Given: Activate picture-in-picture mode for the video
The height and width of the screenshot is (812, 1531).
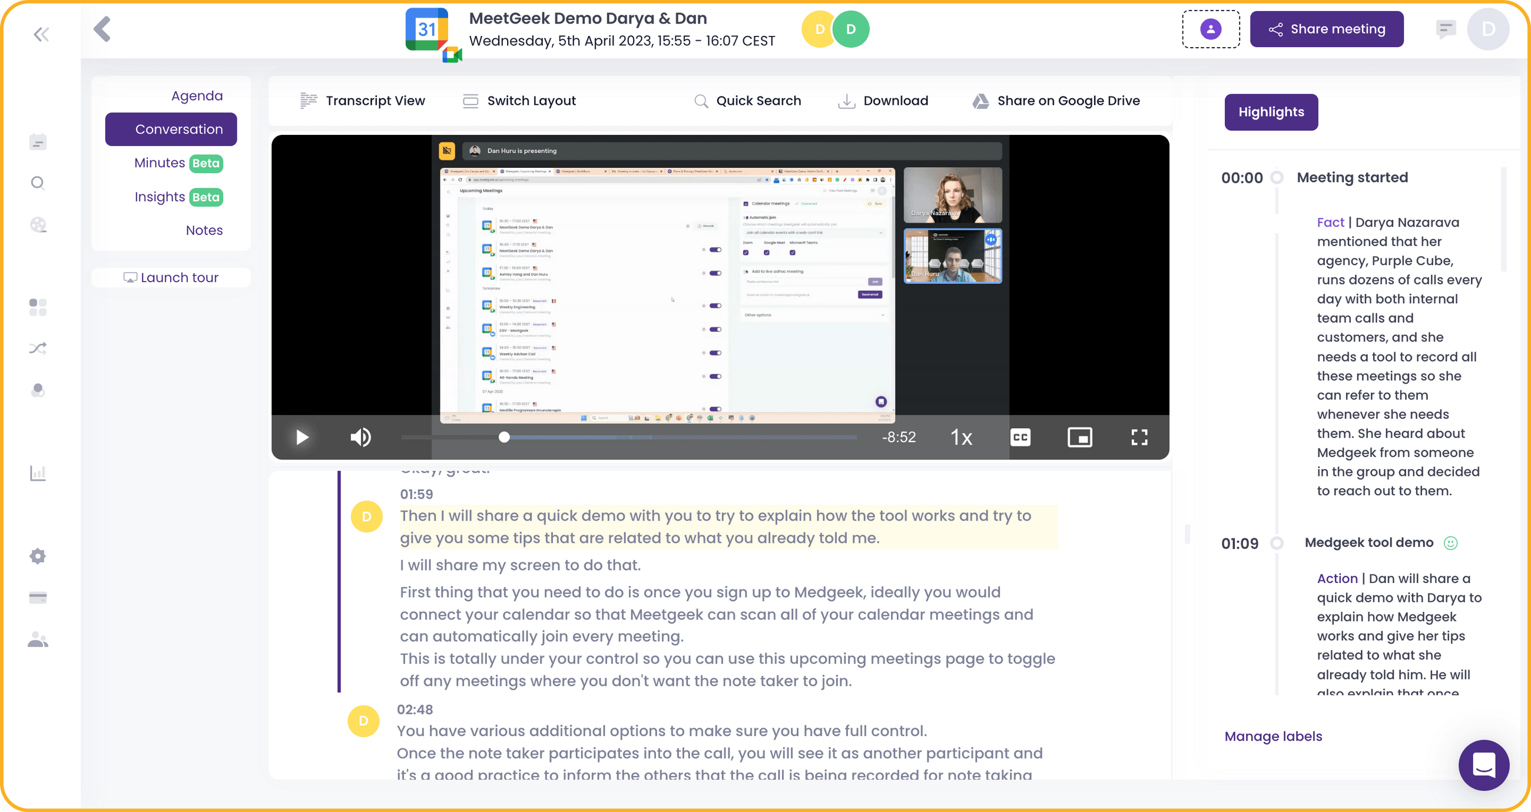Looking at the screenshot, I should (x=1080, y=437).
